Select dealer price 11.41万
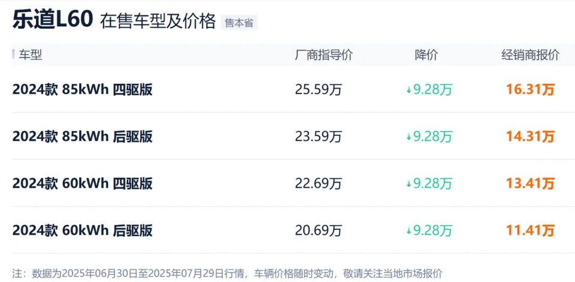This screenshot has height=282, width=575. (530, 231)
